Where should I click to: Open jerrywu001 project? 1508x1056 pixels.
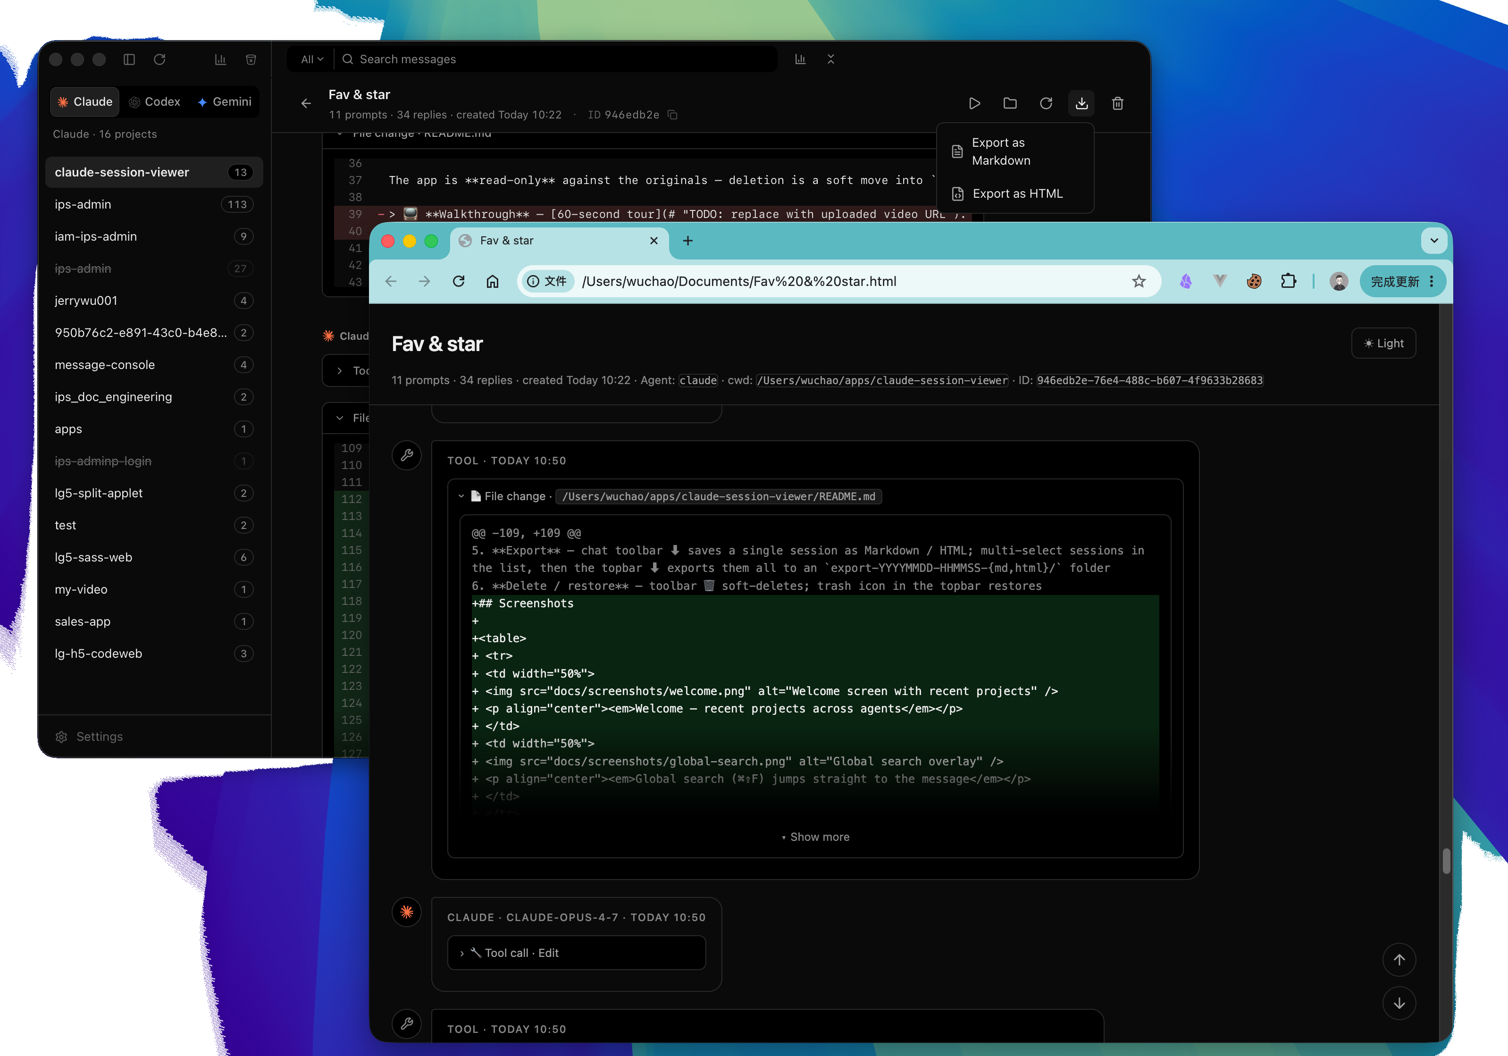[x=154, y=301]
